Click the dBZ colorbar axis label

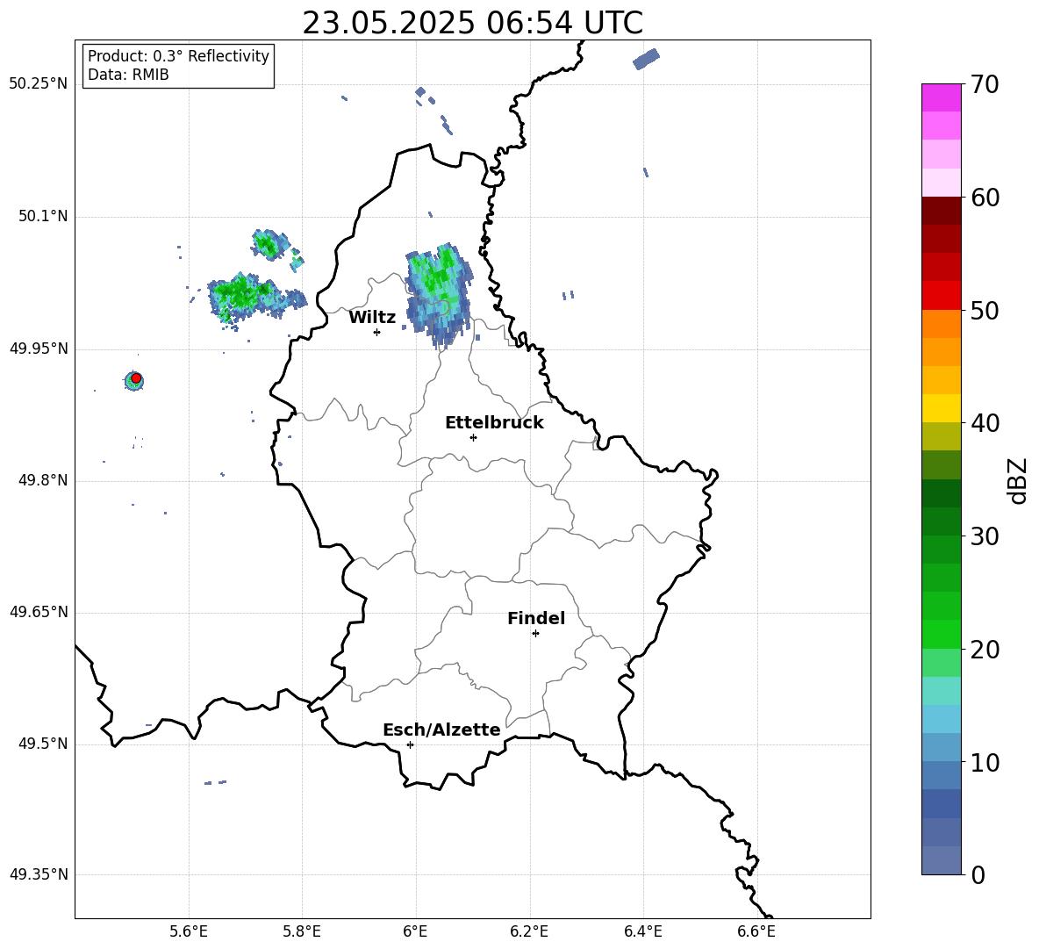[1016, 480]
